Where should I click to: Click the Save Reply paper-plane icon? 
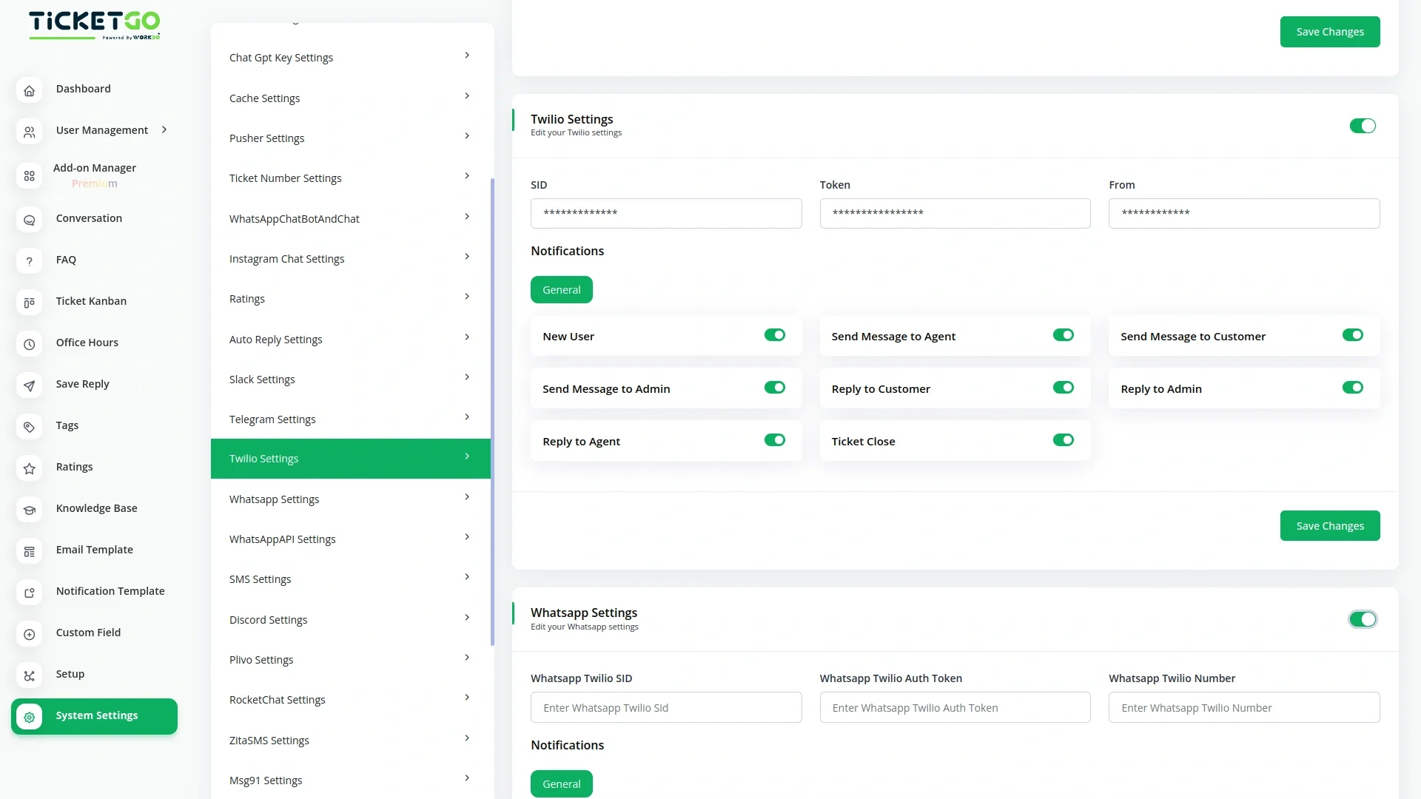[x=29, y=385]
